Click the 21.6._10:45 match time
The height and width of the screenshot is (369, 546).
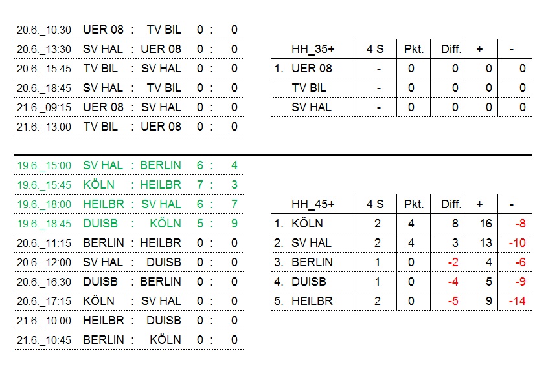pos(44,340)
